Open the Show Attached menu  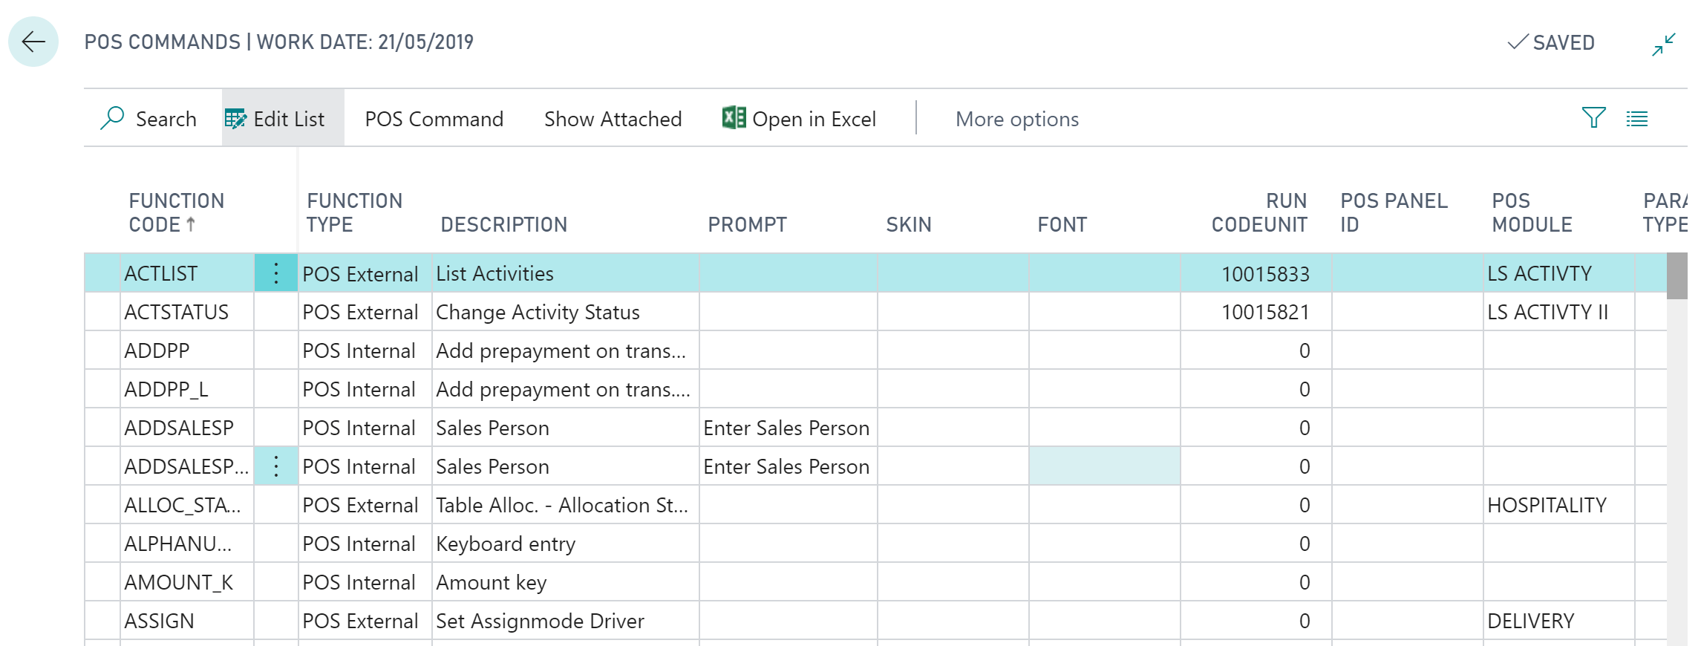(x=613, y=119)
